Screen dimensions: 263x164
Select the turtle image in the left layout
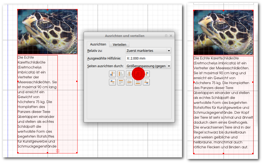tap(47, 32)
